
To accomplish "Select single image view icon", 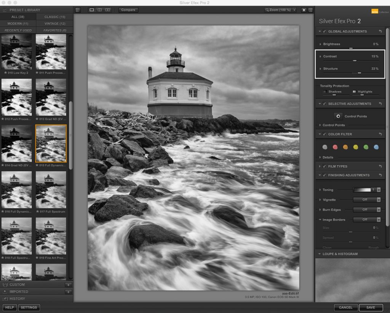I will coord(92,10).
